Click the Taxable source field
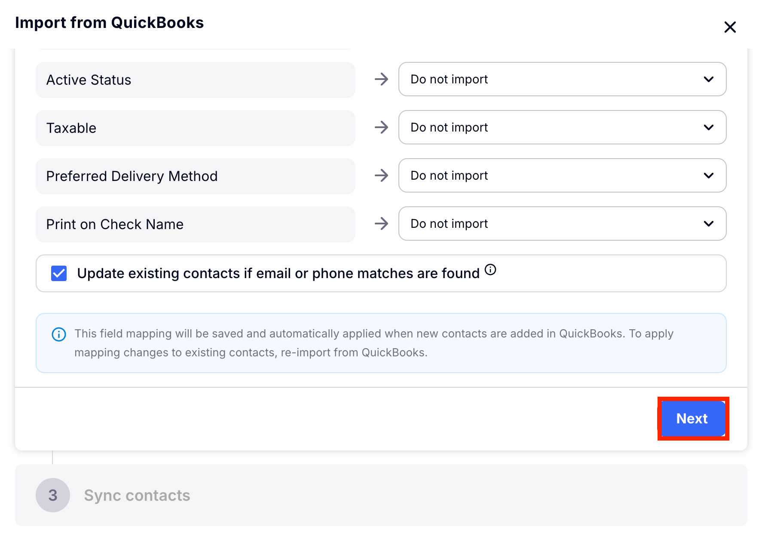 [x=196, y=128]
